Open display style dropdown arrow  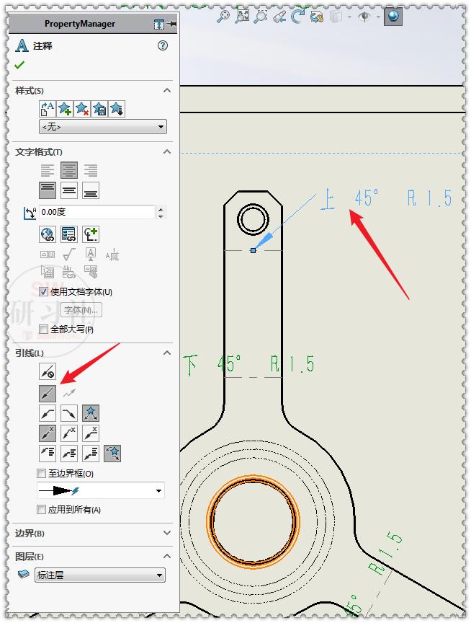click(349, 17)
